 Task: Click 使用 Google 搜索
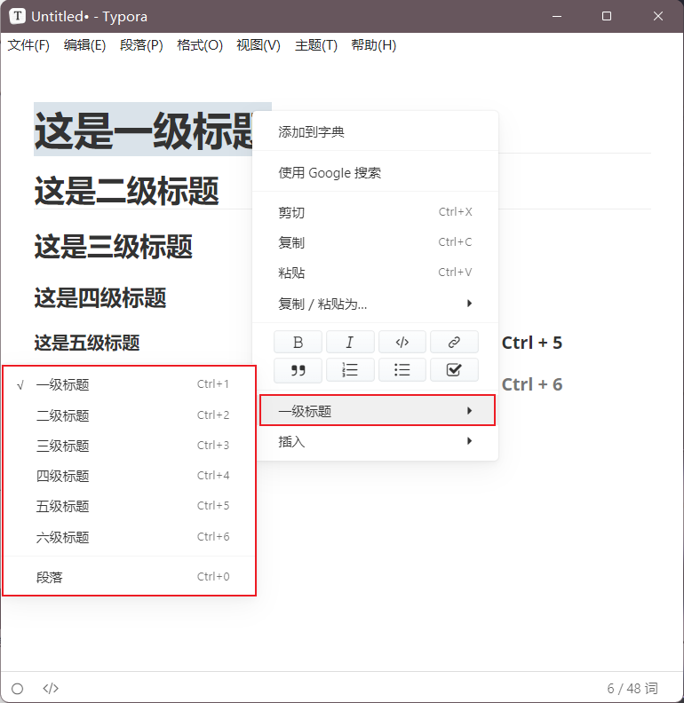330,173
